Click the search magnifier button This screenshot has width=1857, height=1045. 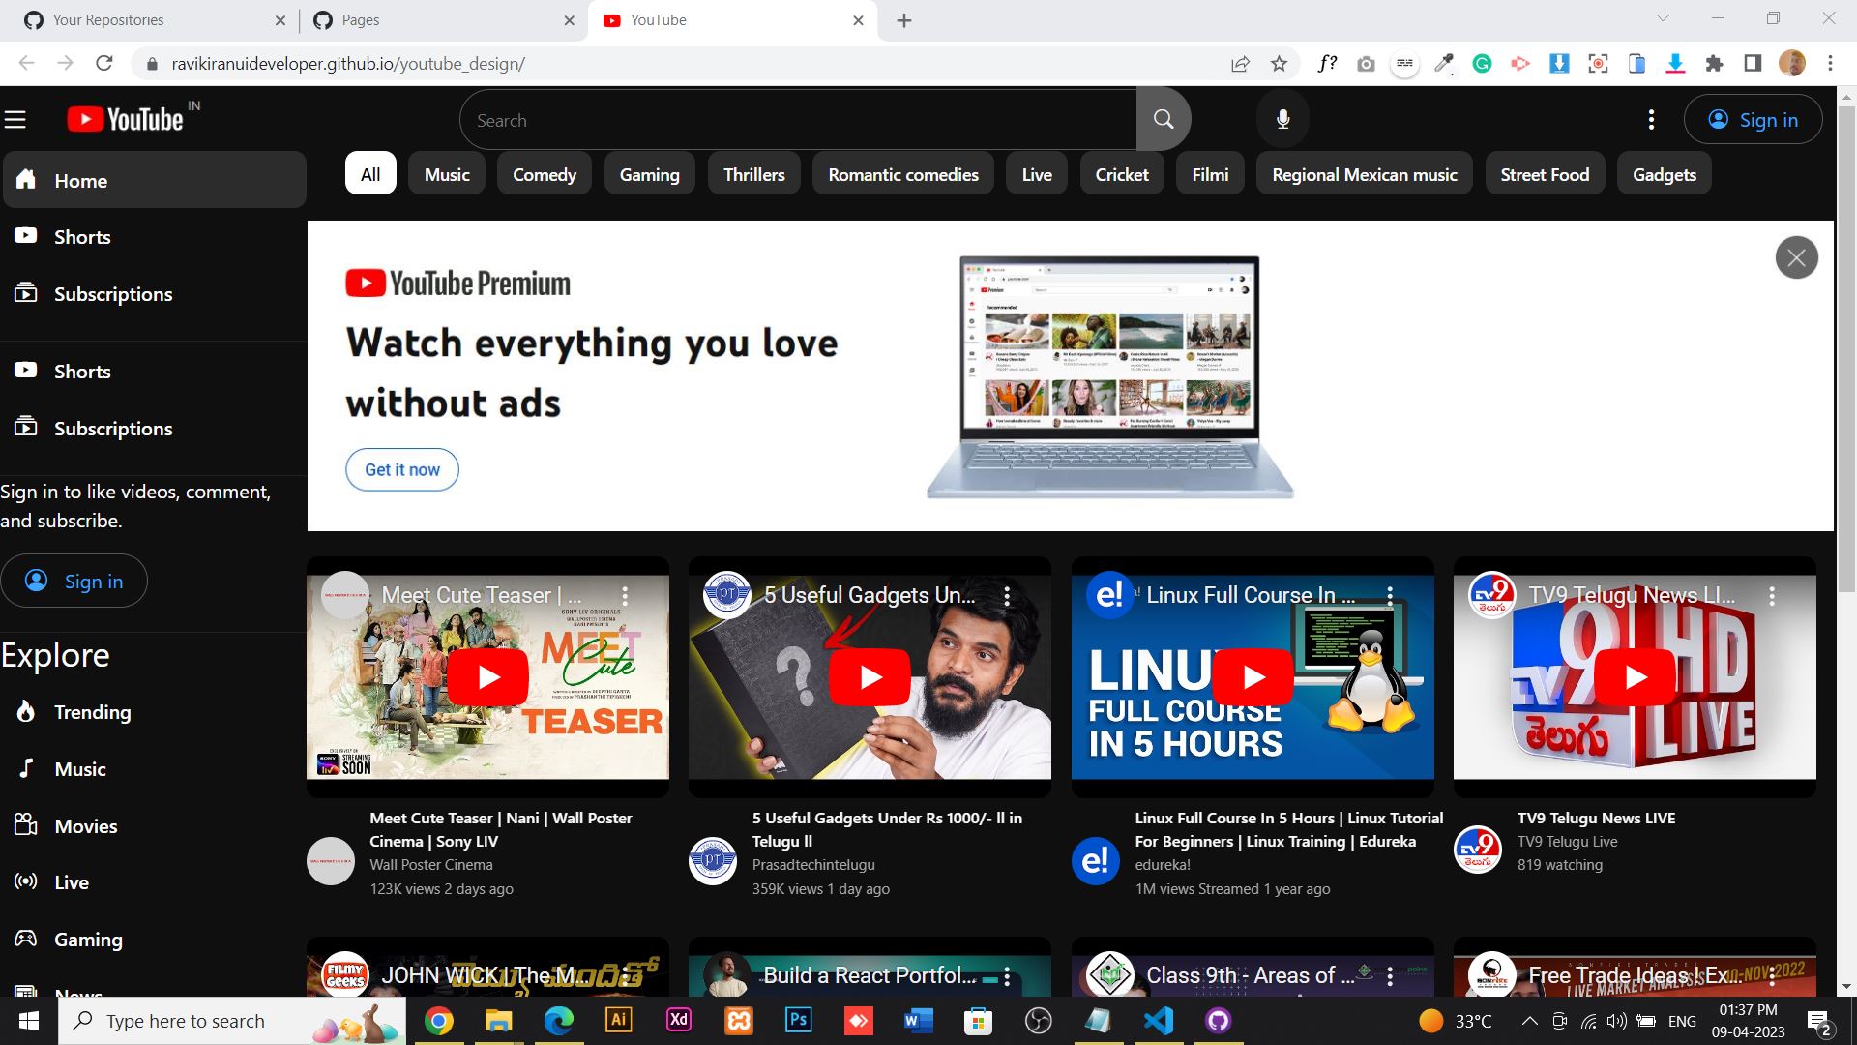coord(1164,119)
